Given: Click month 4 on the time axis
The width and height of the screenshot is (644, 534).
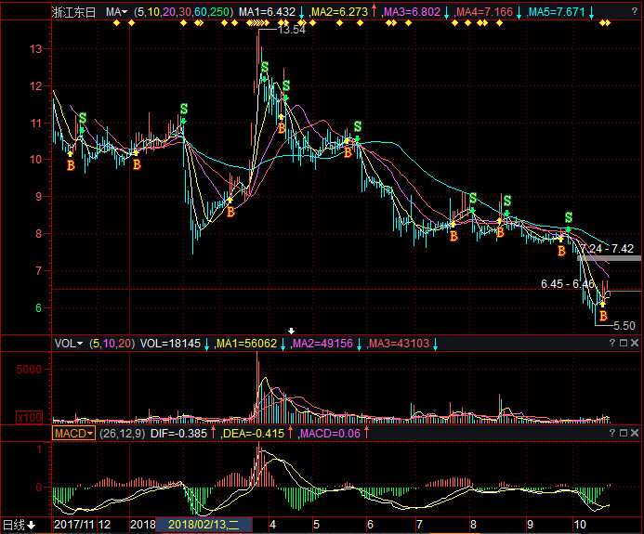Looking at the screenshot, I should pyautogui.click(x=272, y=525).
